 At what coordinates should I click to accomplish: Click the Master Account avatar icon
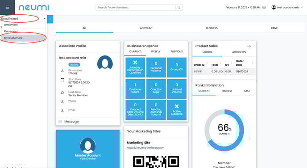coord(88,146)
